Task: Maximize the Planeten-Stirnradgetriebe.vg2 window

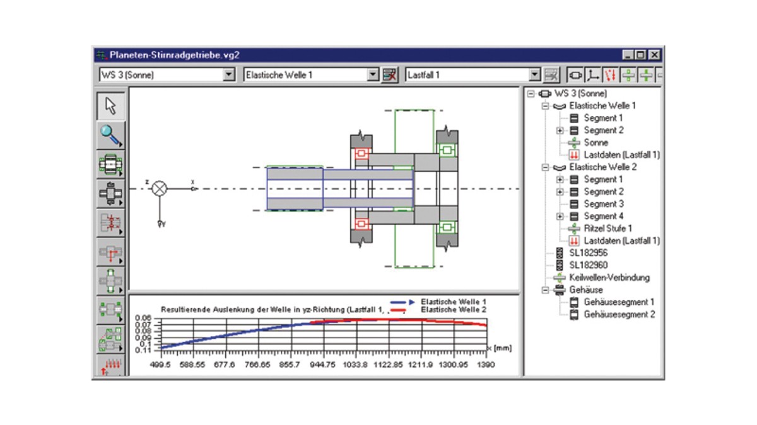Action: coord(642,55)
